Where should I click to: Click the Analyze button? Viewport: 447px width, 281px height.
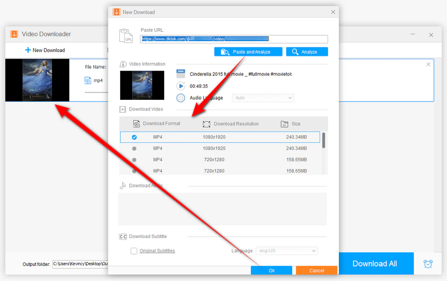[307, 51]
